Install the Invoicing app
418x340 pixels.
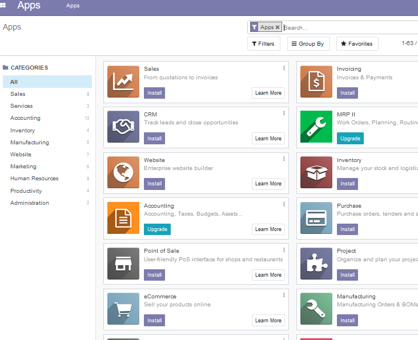point(347,93)
